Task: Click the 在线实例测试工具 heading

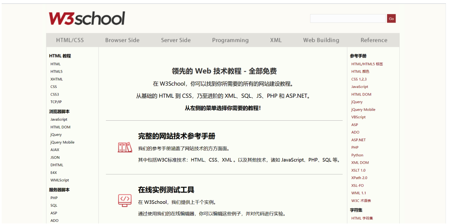Action: coord(166,190)
